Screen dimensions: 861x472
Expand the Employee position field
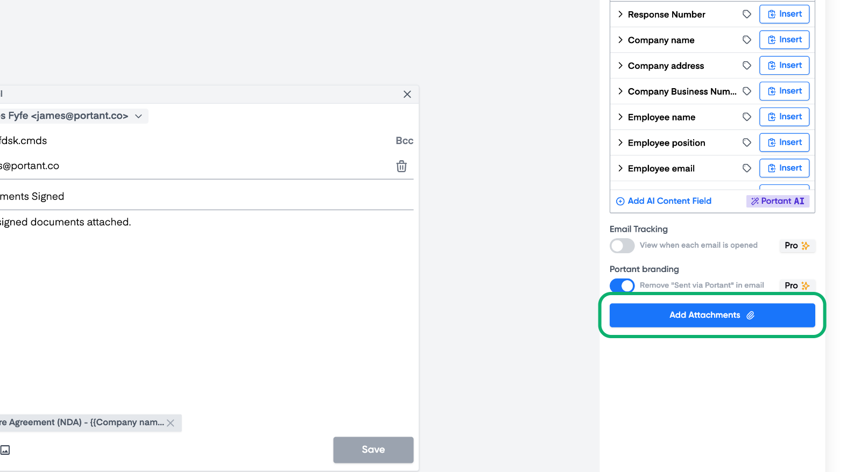tap(620, 142)
